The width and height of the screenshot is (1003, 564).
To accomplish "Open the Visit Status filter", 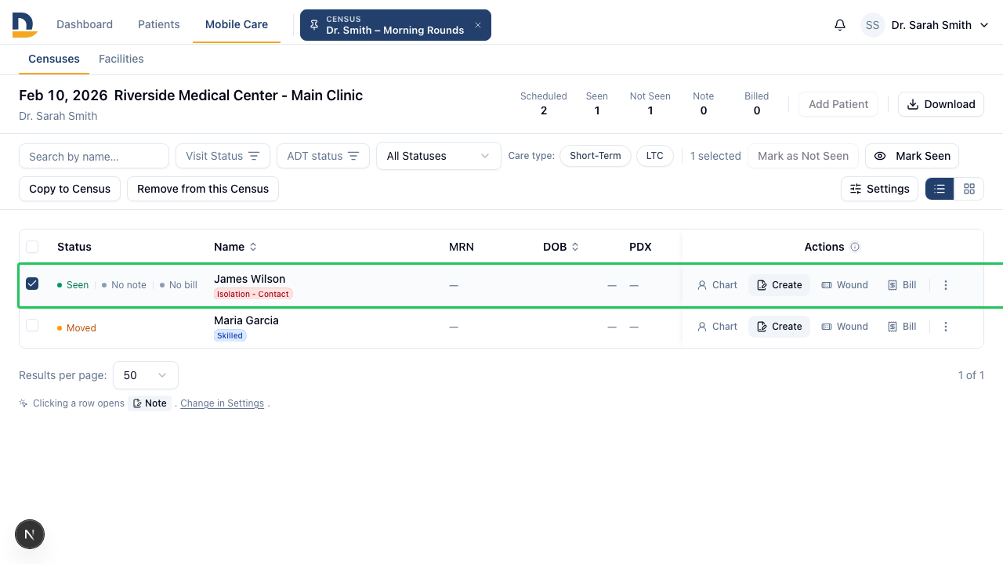I will [223, 156].
